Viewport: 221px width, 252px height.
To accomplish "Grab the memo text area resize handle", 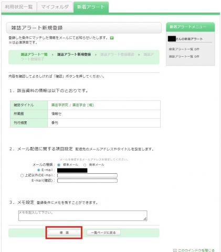I will tap(145, 219).
